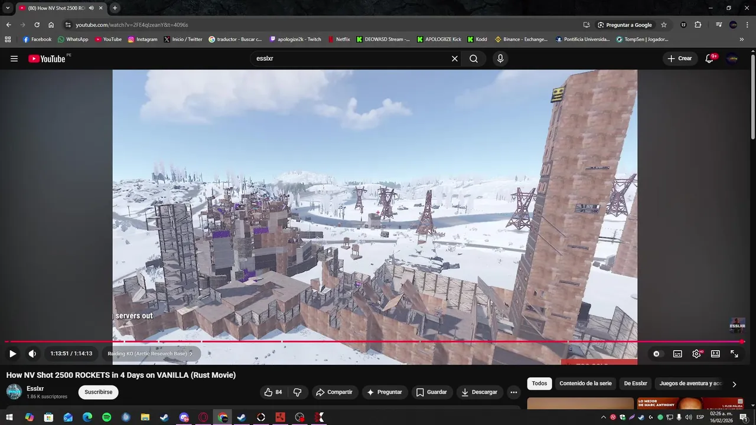Clear the search box with the X

point(455,58)
